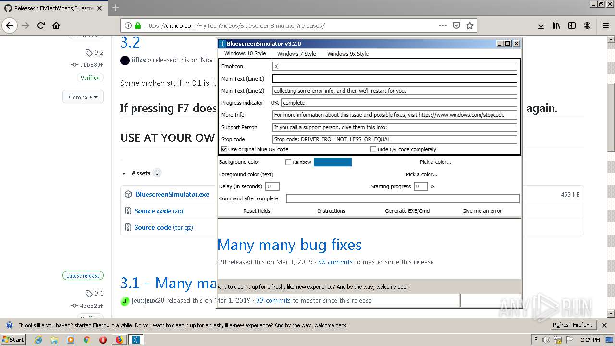Open Firefox home page icon
This screenshot has height=346, width=615.
click(x=56, y=25)
